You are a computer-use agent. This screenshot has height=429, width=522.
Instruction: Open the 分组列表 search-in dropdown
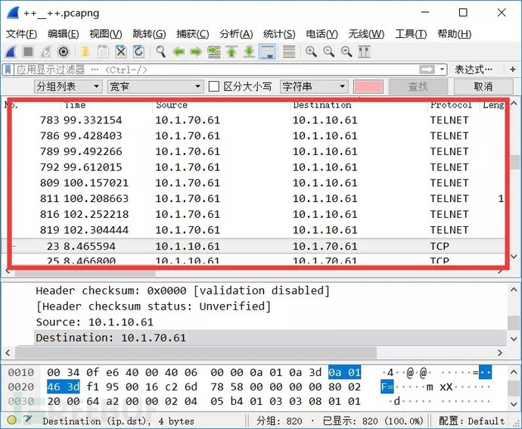pyautogui.click(x=68, y=86)
